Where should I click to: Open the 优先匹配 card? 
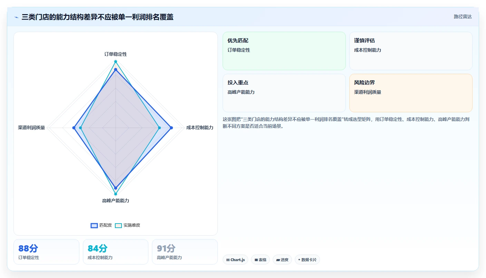tap(284, 51)
